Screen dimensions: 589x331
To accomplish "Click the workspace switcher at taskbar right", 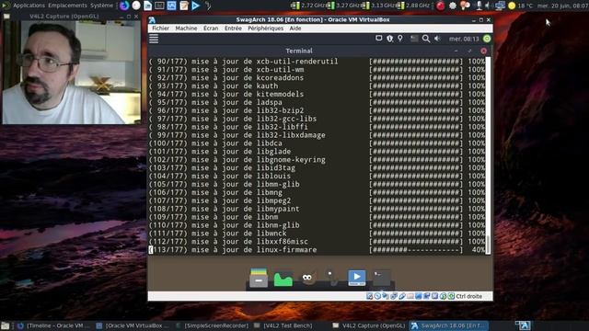I will 524,325.
